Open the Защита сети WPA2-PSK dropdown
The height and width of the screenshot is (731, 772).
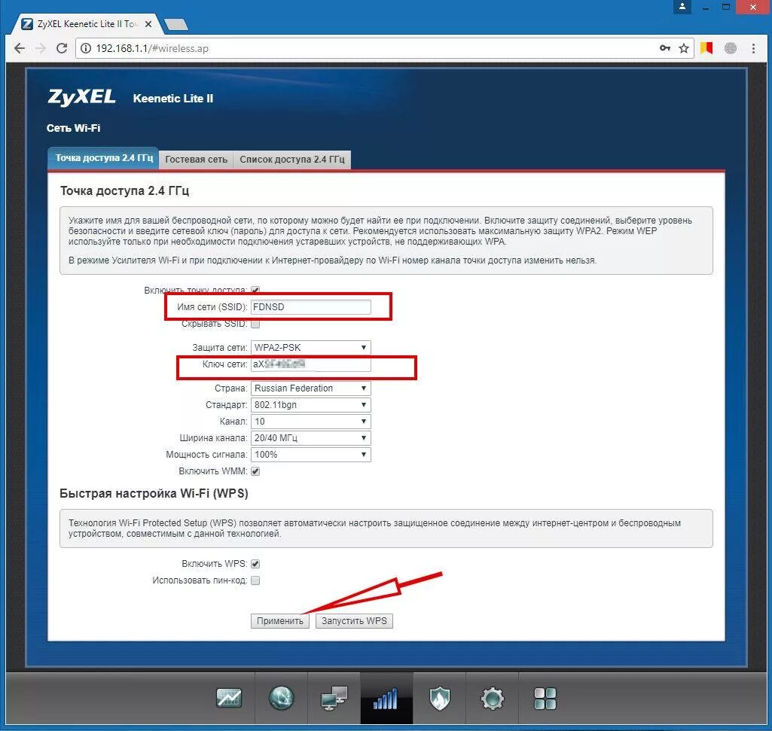310,348
